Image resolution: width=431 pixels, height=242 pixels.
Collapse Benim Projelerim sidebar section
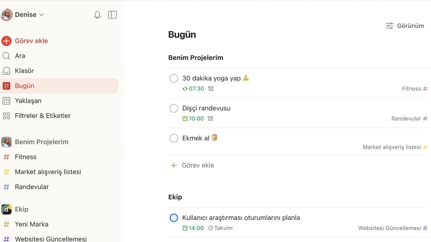[41, 142]
